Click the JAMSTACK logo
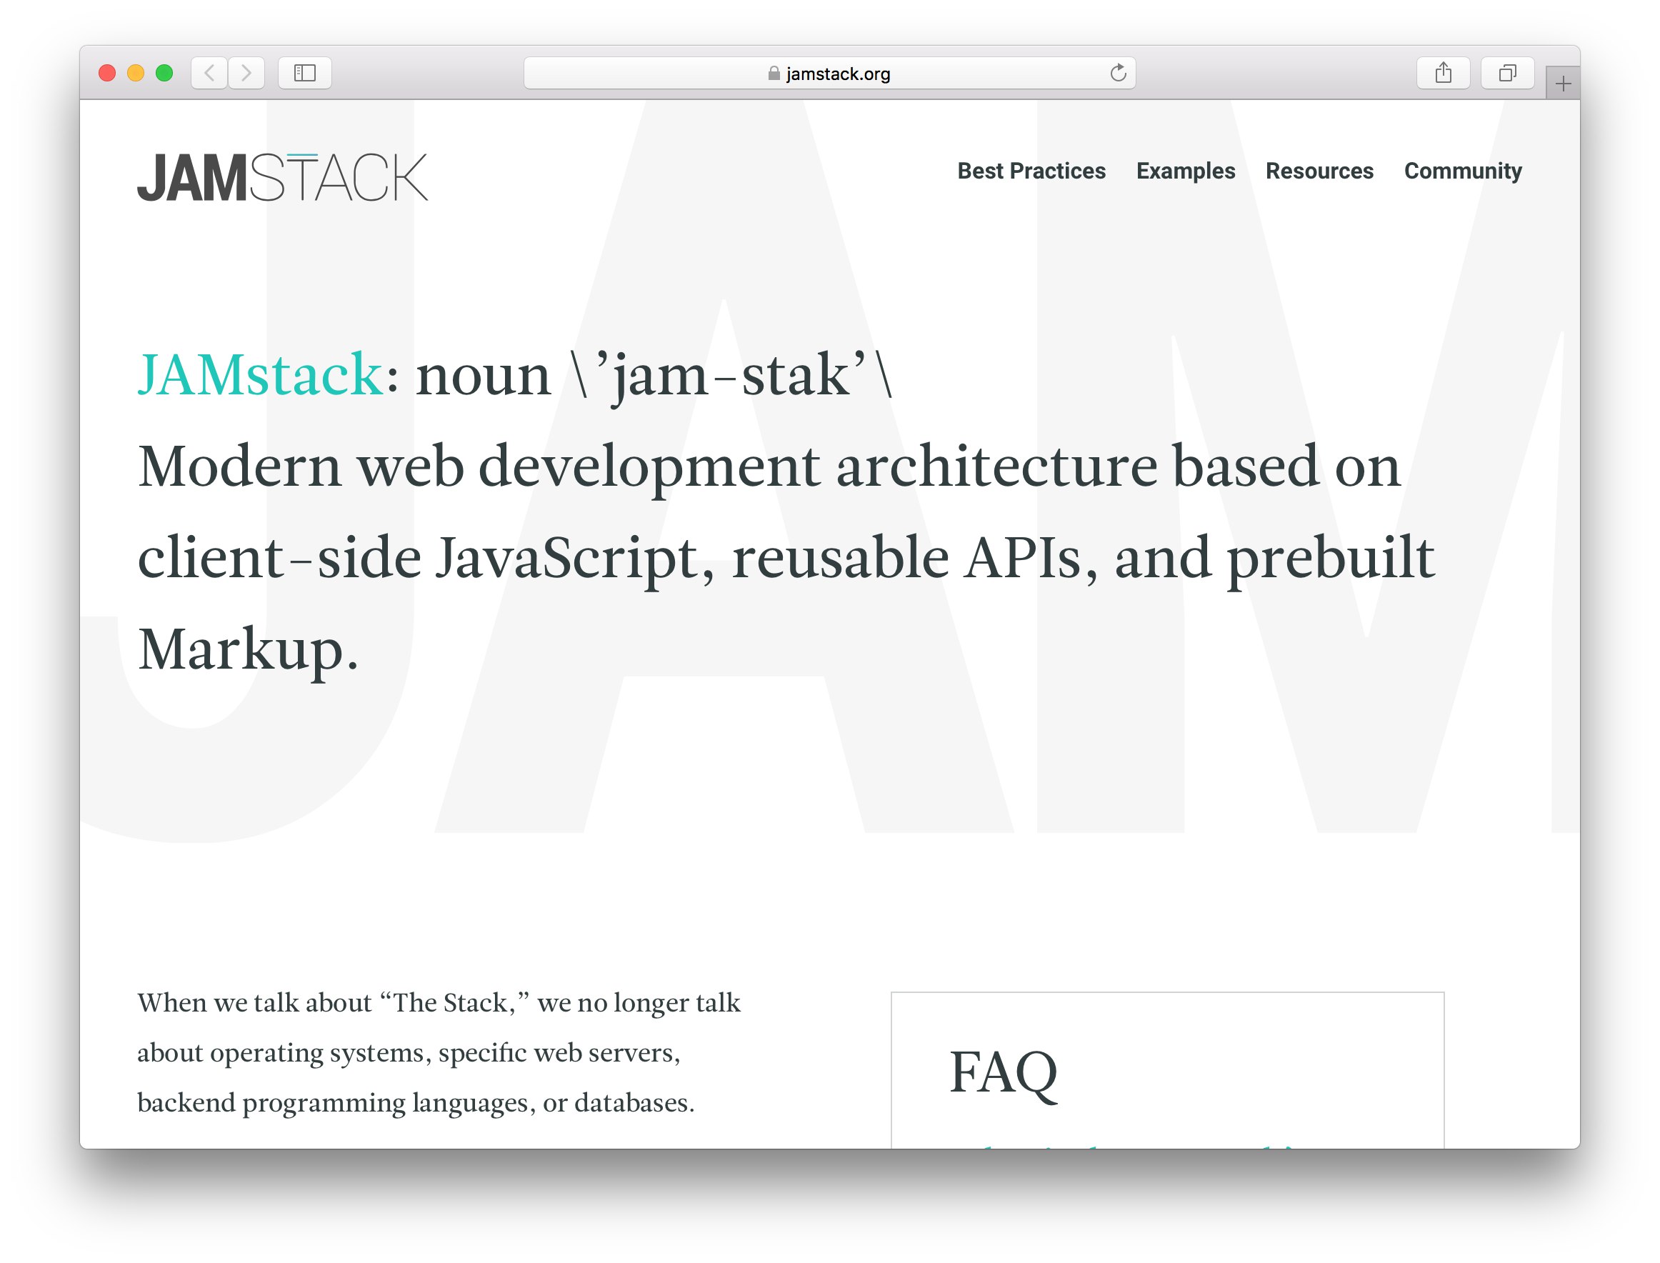Screen dimensions: 1660x1263 (x=283, y=177)
